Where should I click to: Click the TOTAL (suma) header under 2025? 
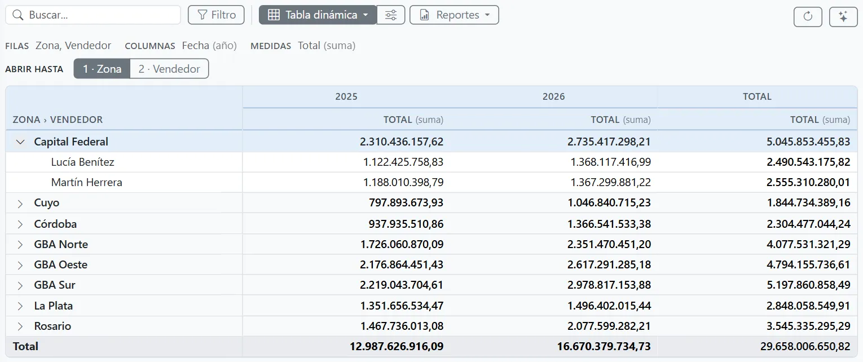[413, 120]
